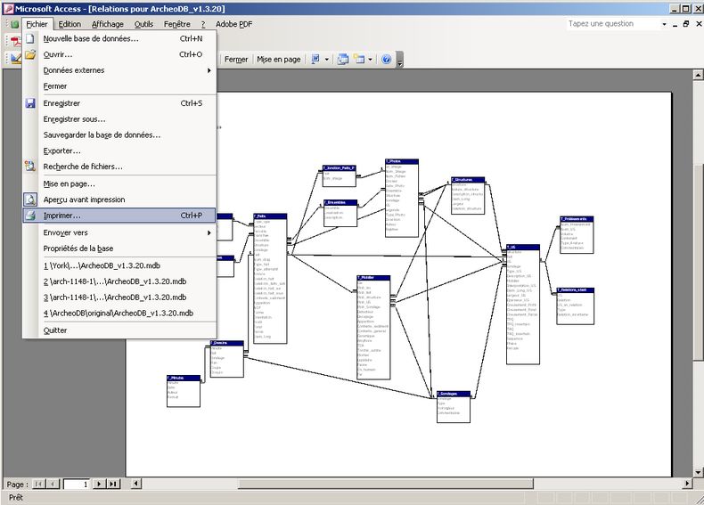
Task: Open the Fenêtre menu
Action: (177, 24)
